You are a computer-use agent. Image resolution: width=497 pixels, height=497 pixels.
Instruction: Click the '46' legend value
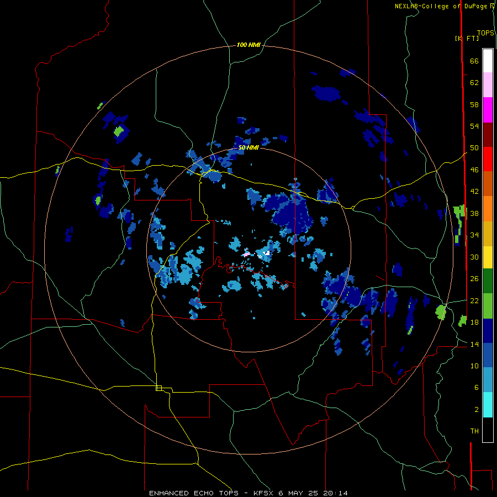pyautogui.click(x=474, y=170)
